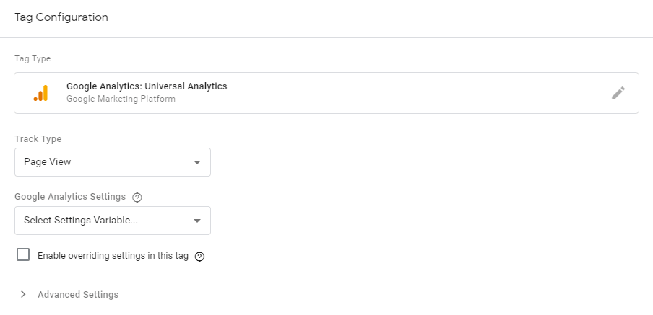Select the 'Page View' text in Track Type

click(x=48, y=162)
